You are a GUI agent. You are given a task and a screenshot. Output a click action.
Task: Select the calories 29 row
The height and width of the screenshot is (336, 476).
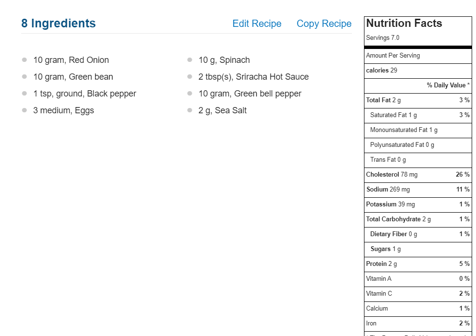pos(418,71)
